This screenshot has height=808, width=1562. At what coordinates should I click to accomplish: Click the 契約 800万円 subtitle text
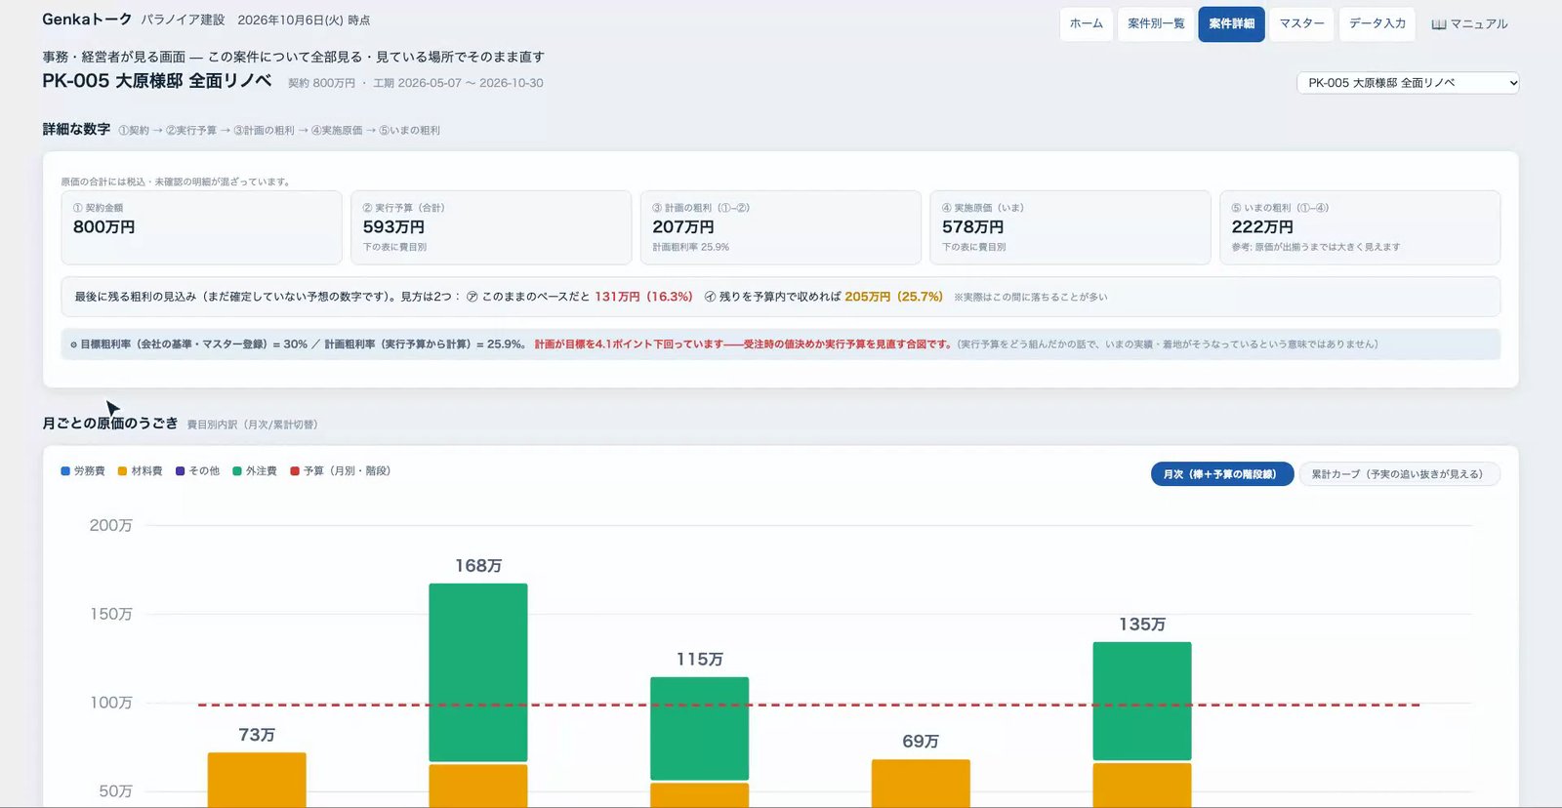pyautogui.click(x=321, y=84)
